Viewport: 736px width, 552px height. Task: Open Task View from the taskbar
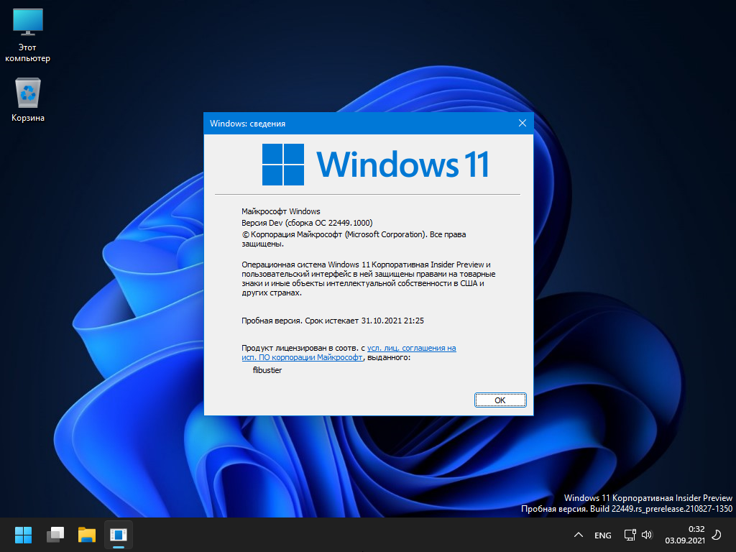tap(55, 535)
